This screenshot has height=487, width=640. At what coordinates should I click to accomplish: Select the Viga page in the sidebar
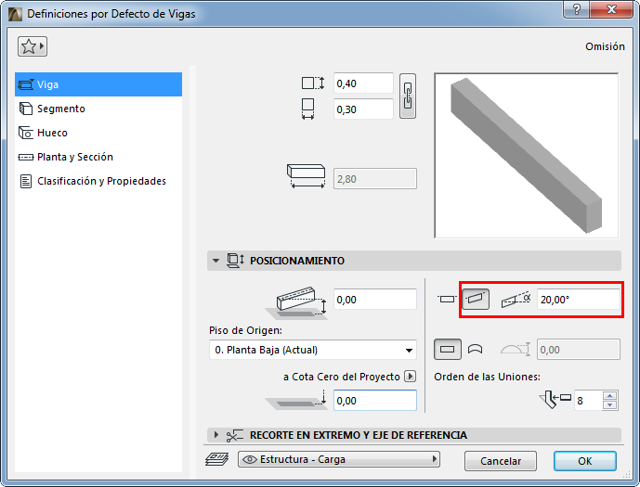click(x=98, y=84)
